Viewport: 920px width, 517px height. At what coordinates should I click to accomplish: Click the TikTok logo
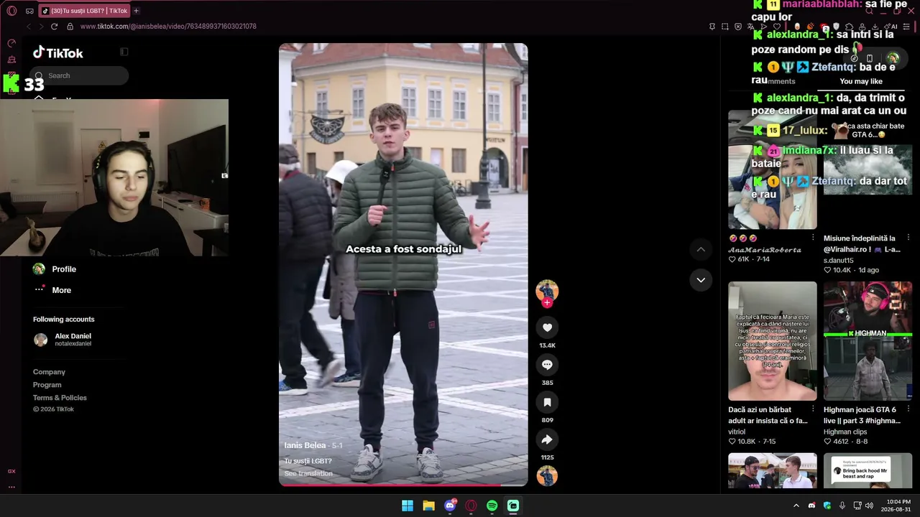[x=58, y=52]
